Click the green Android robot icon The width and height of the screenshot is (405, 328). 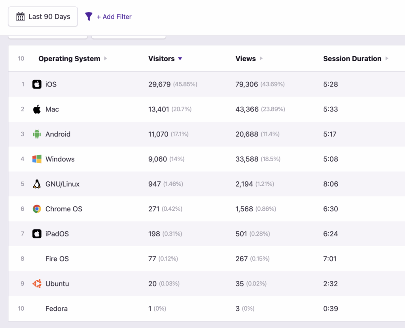[x=37, y=134]
